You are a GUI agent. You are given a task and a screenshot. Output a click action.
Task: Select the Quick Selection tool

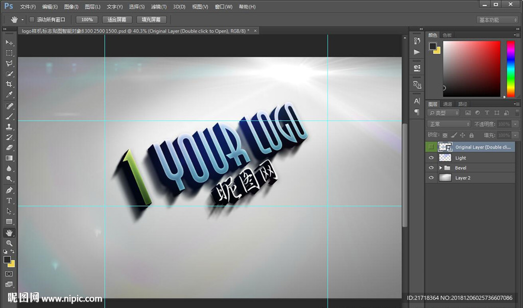point(9,73)
